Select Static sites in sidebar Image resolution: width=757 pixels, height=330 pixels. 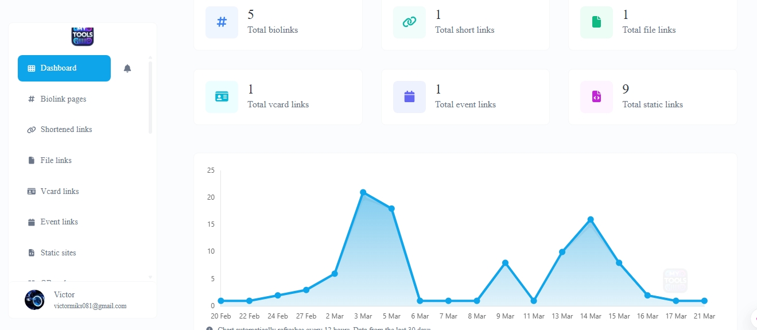click(x=58, y=253)
